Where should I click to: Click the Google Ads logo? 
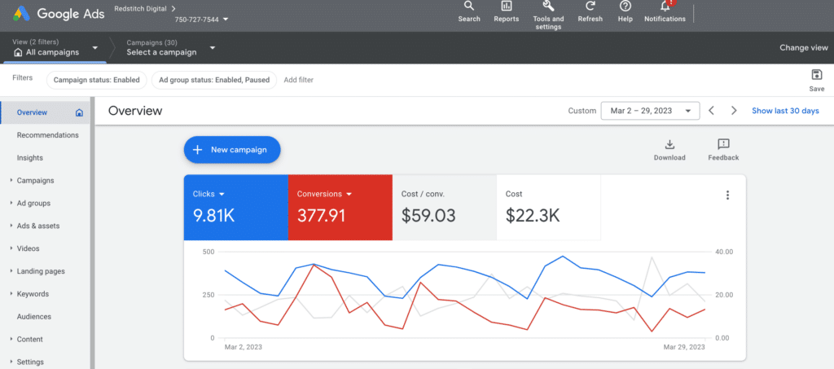click(x=22, y=13)
